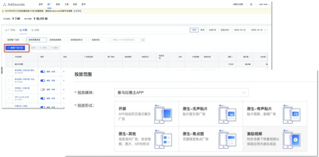The image size is (319, 157).
Task: Tick the checkbox for 价值499 row
Action: pos(9,106)
